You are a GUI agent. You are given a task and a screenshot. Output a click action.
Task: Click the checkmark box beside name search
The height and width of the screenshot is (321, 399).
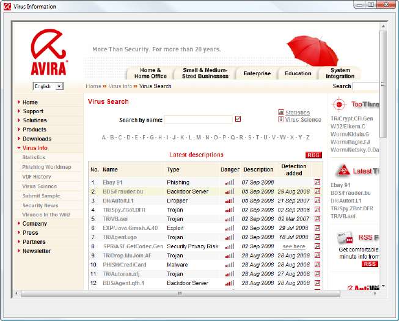point(238,119)
